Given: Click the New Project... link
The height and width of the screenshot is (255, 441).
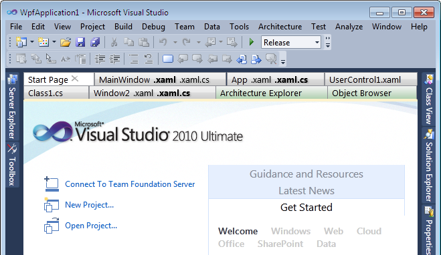Looking at the screenshot, I should 89,205.
